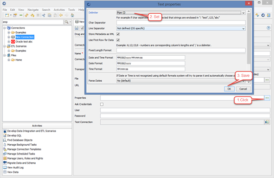Image resolution: width=274 pixels, height=178 pixels.
Task: Click OK in Text properties dialog
Action: [229, 89]
